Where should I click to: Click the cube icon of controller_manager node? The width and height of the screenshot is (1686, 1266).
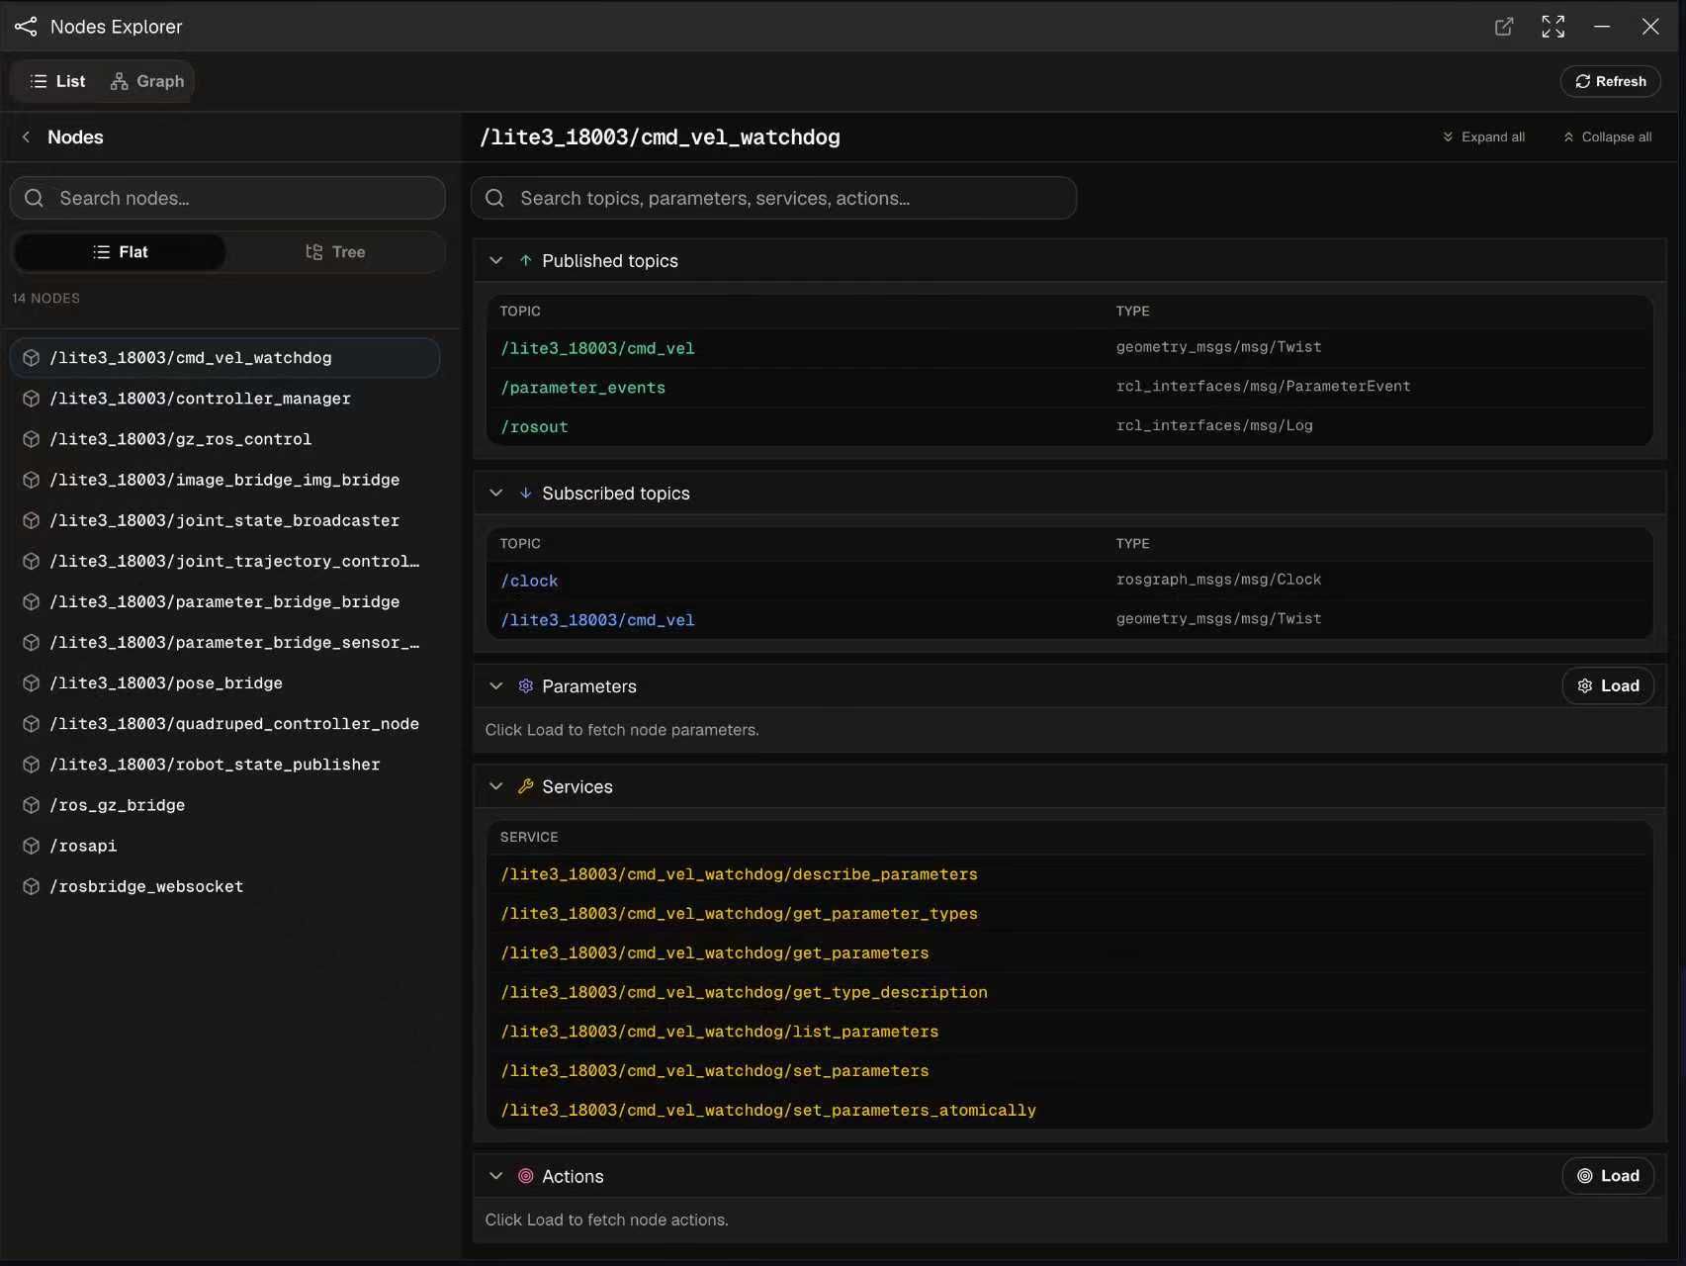tap(32, 399)
